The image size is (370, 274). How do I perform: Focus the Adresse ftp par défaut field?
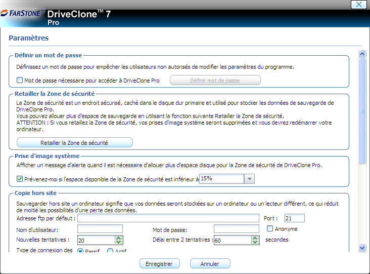point(168,218)
